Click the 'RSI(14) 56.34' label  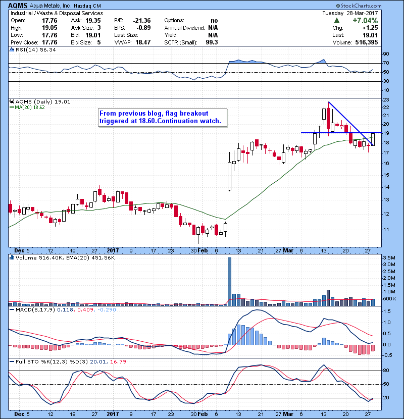(x=35, y=49)
